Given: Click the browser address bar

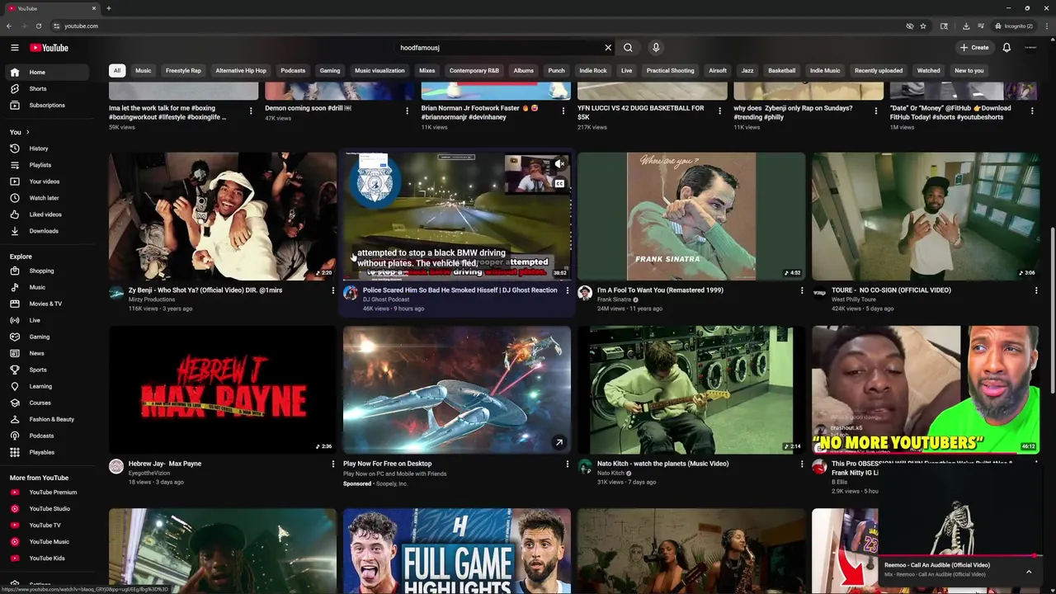Looking at the screenshot, I should [478, 26].
